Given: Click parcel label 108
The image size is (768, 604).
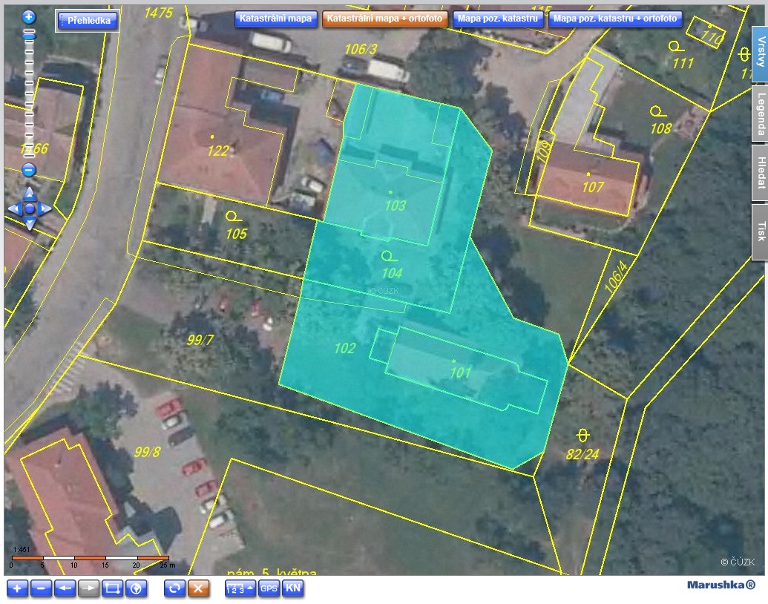Looking at the screenshot, I should [661, 128].
